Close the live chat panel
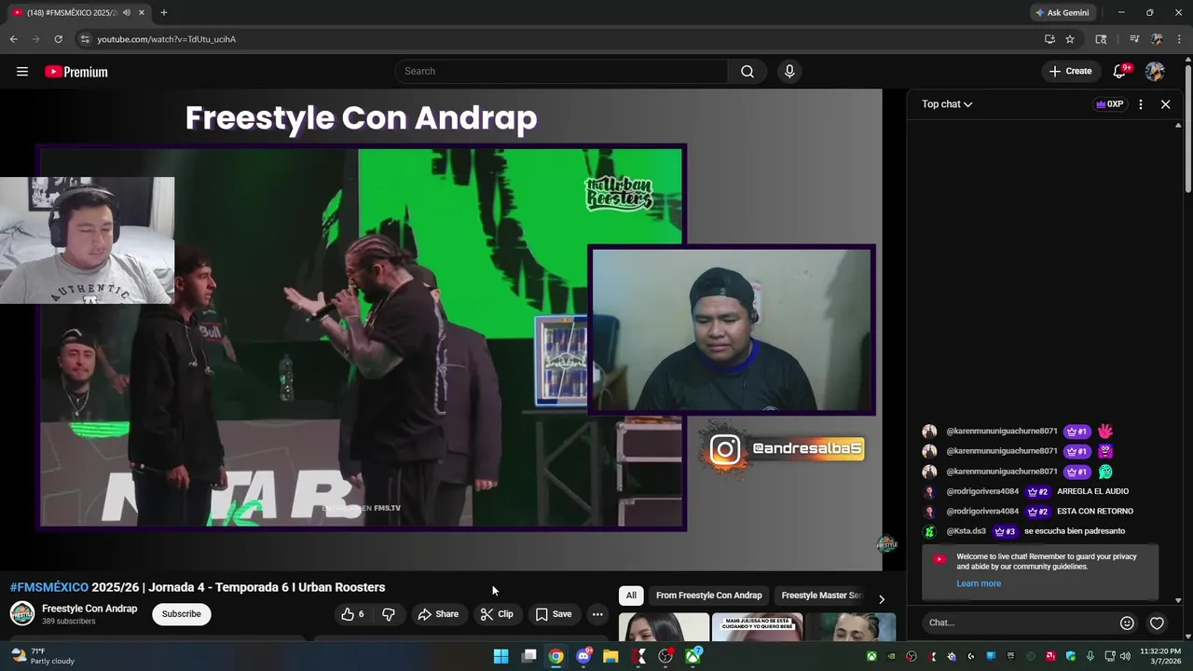 (x=1165, y=104)
